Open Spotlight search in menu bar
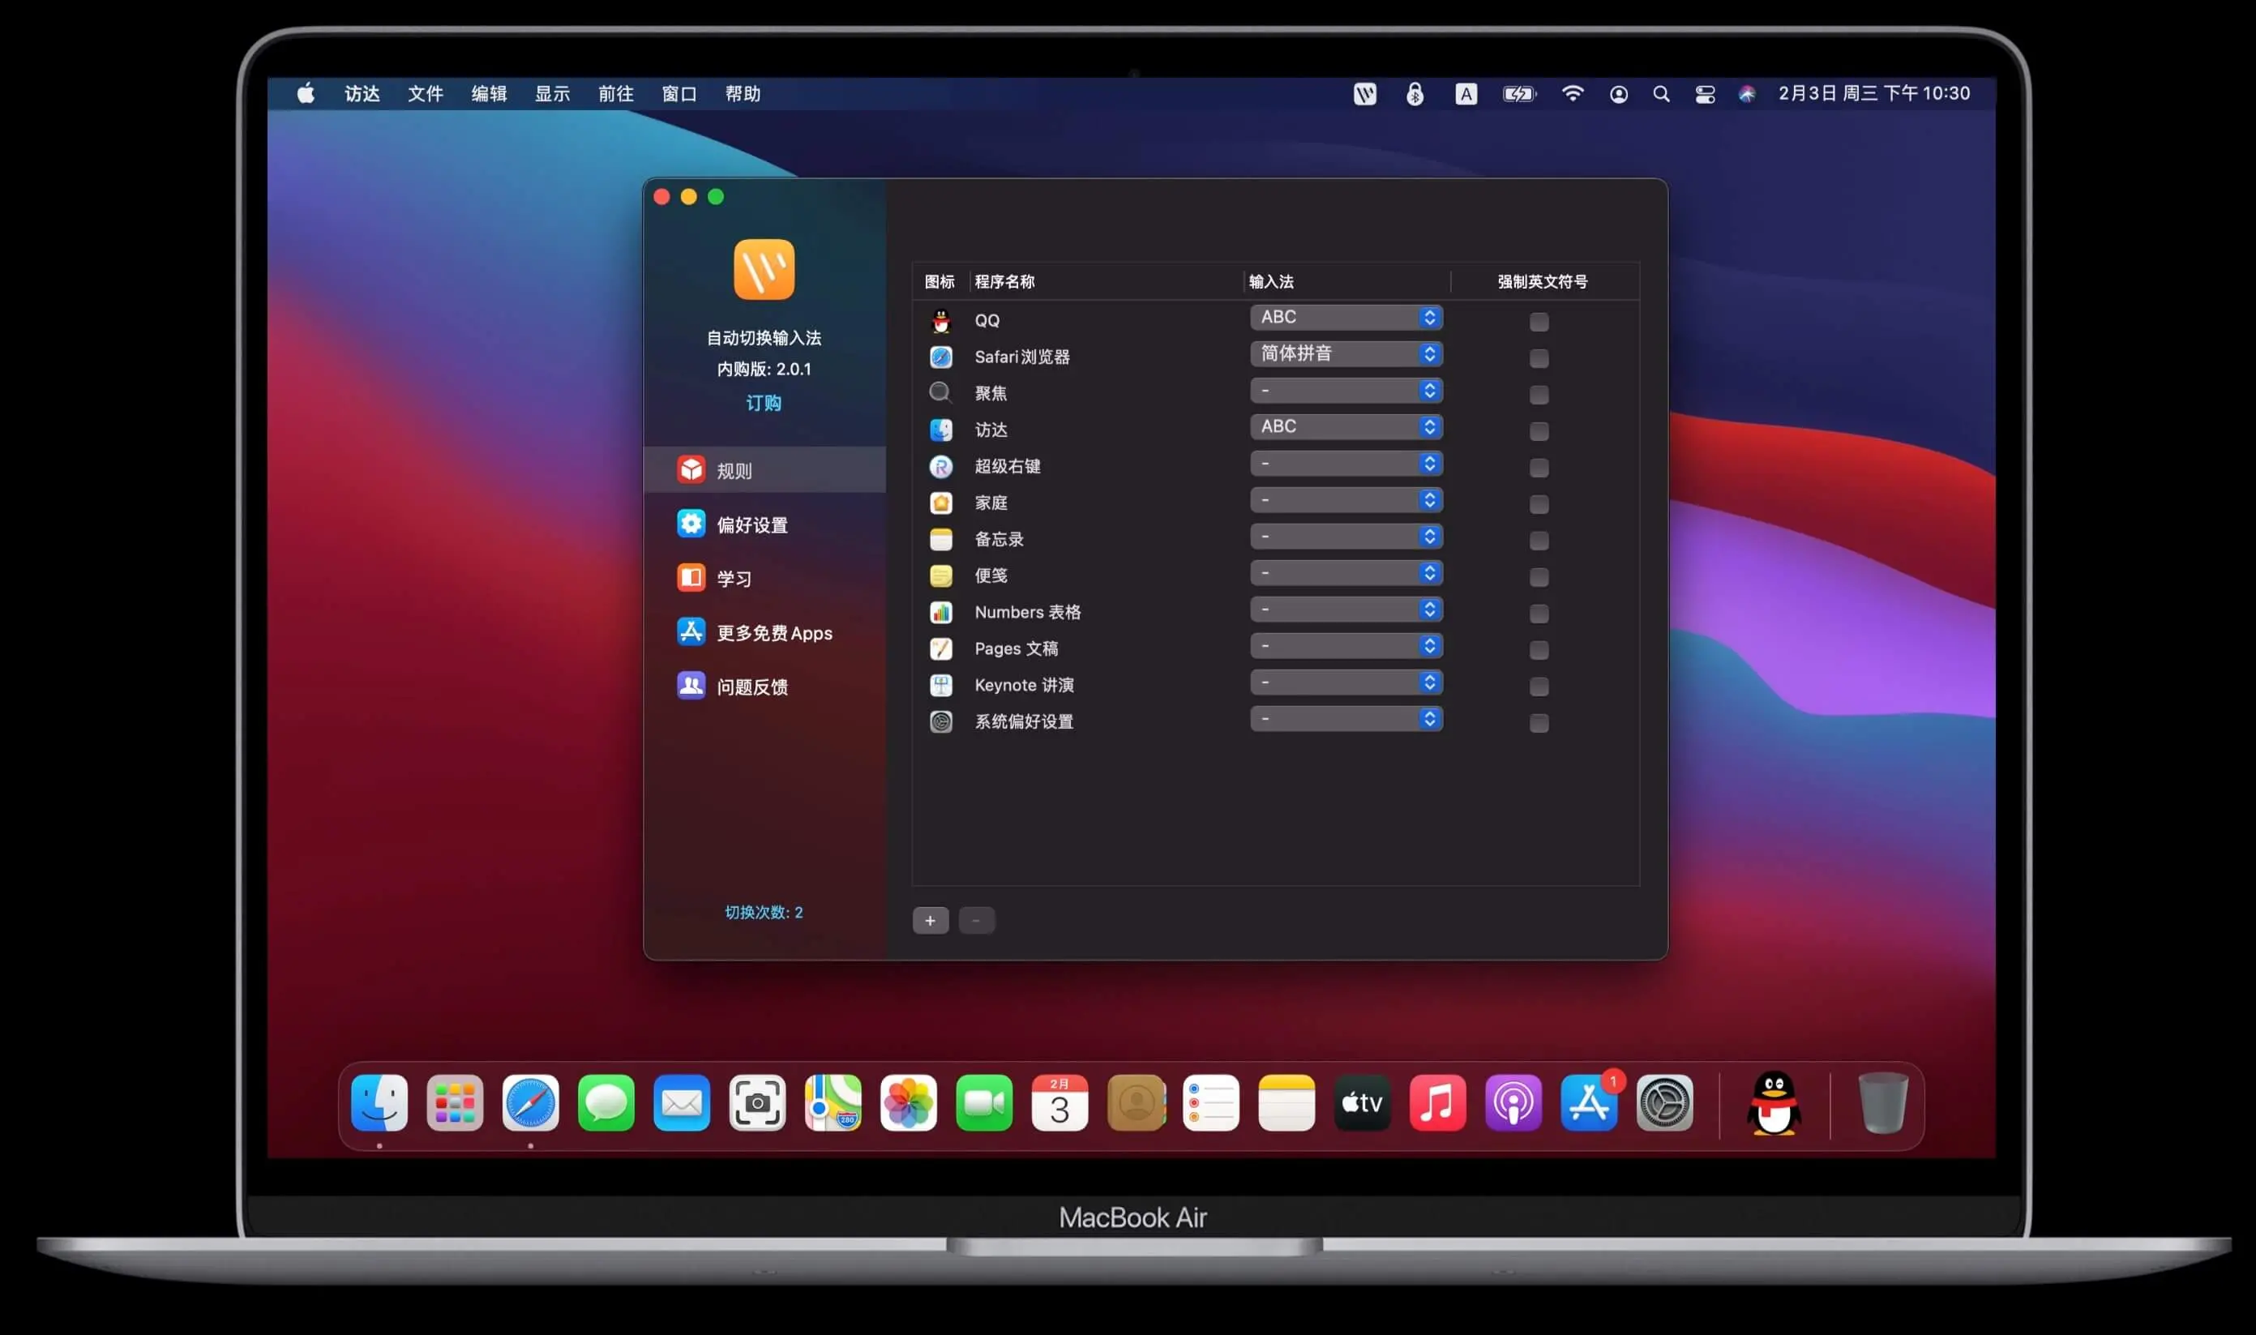The height and width of the screenshot is (1335, 2256). coord(1660,93)
